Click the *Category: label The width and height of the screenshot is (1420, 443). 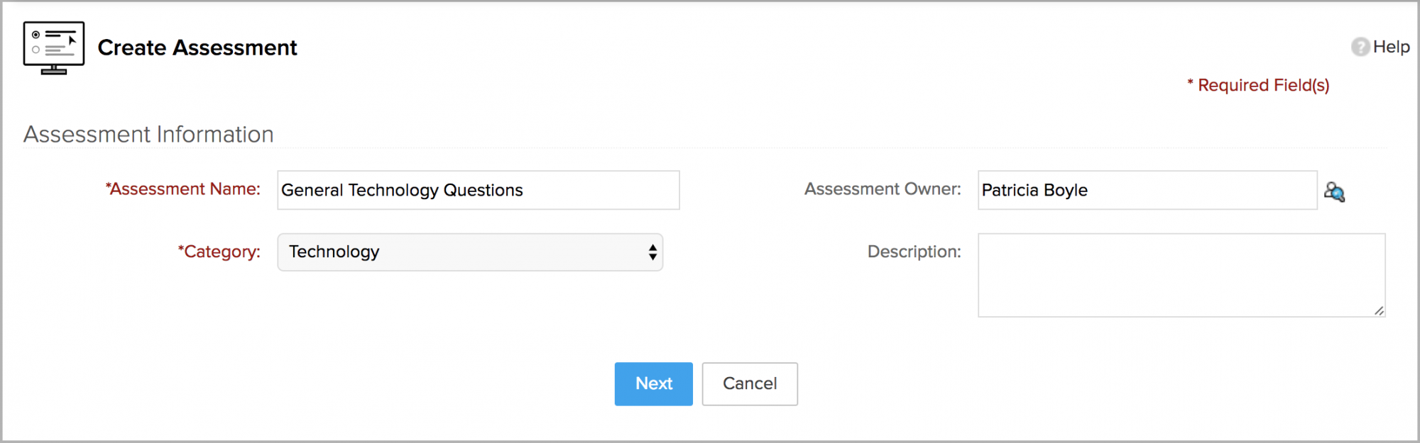[x=219, y=252]
